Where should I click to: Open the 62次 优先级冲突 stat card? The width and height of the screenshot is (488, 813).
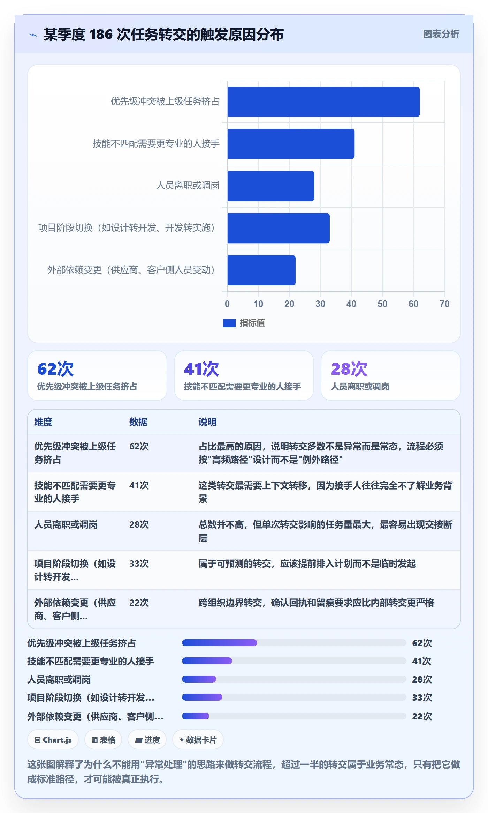pos(97,375)
